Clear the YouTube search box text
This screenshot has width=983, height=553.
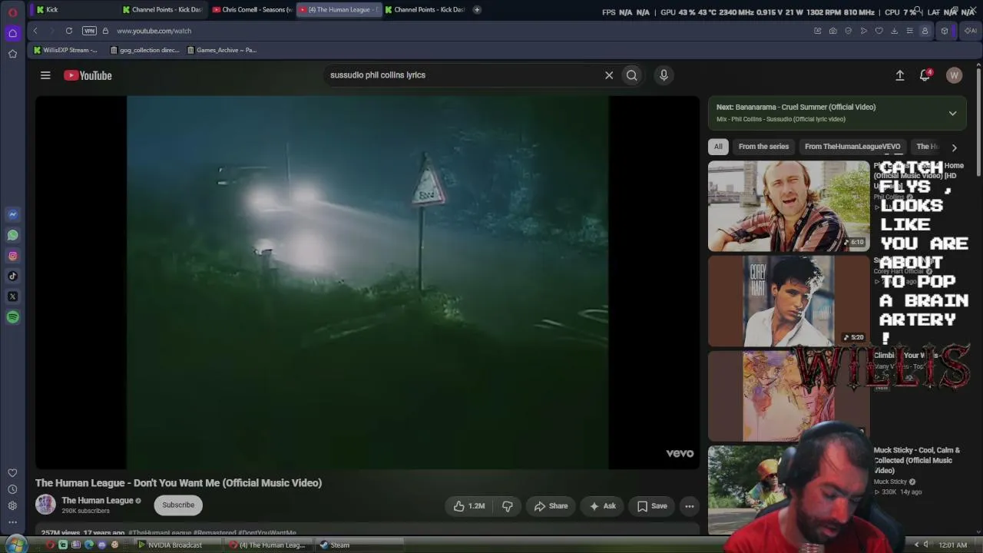pyautogui.click(x=609, y=75)
